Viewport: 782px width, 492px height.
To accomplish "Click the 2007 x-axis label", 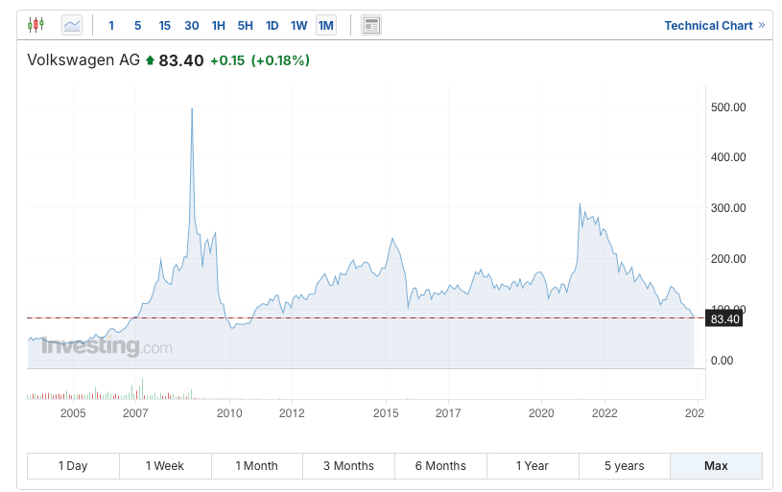I will pyautogui.click(x=135, y=413).
